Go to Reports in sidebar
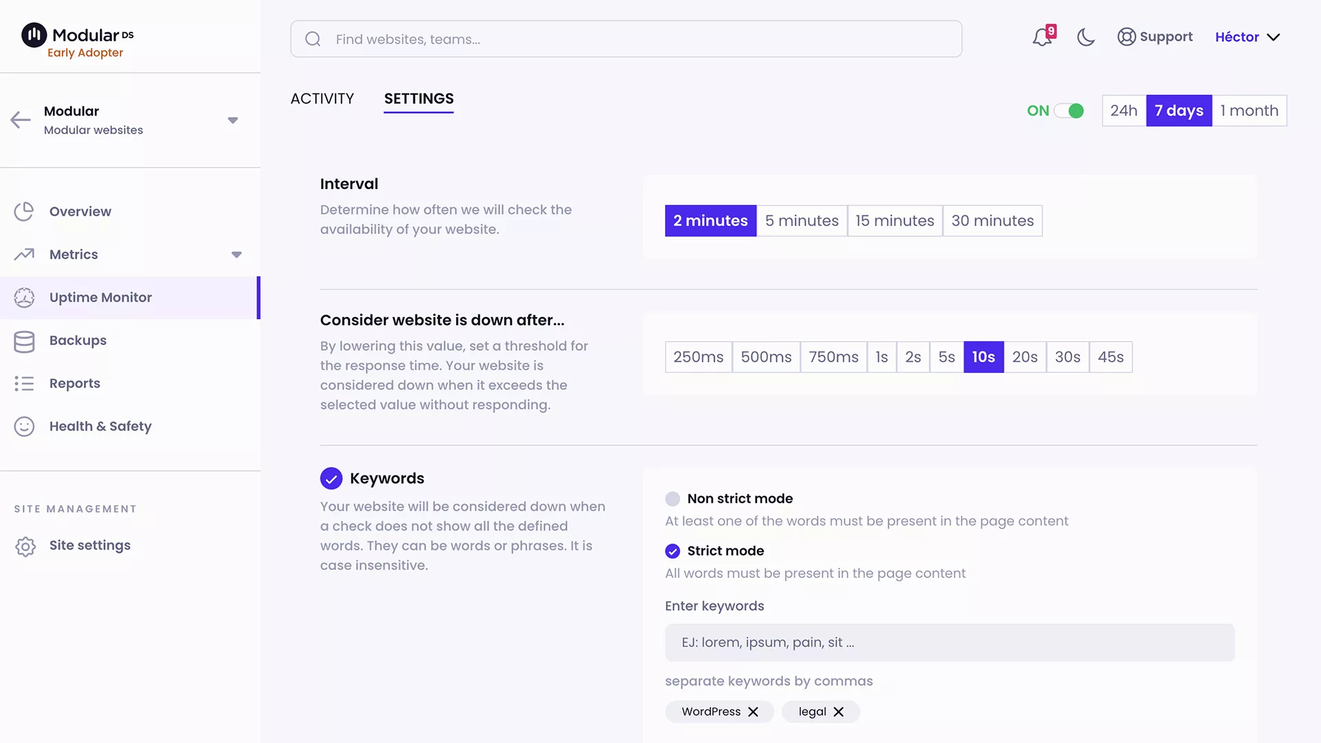The image size is (1321, 743). [x=74, y=384]
